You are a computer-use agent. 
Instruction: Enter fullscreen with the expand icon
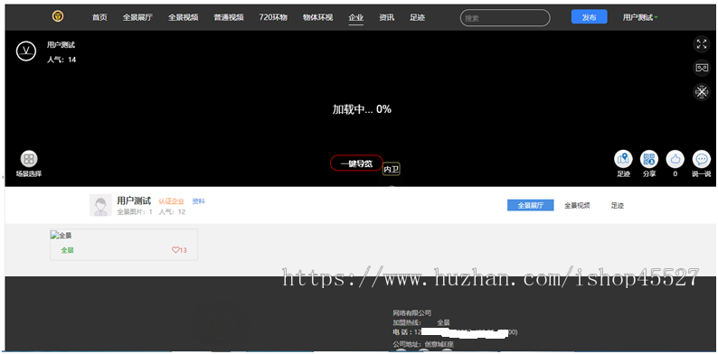(x=701, y=44)
